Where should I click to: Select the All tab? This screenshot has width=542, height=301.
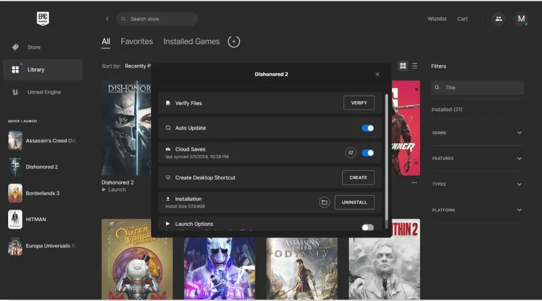click(106, 41)
